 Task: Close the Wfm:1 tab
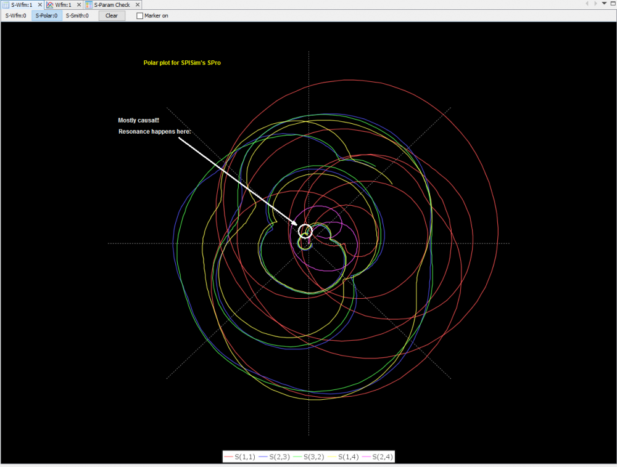tap(78, 4)
